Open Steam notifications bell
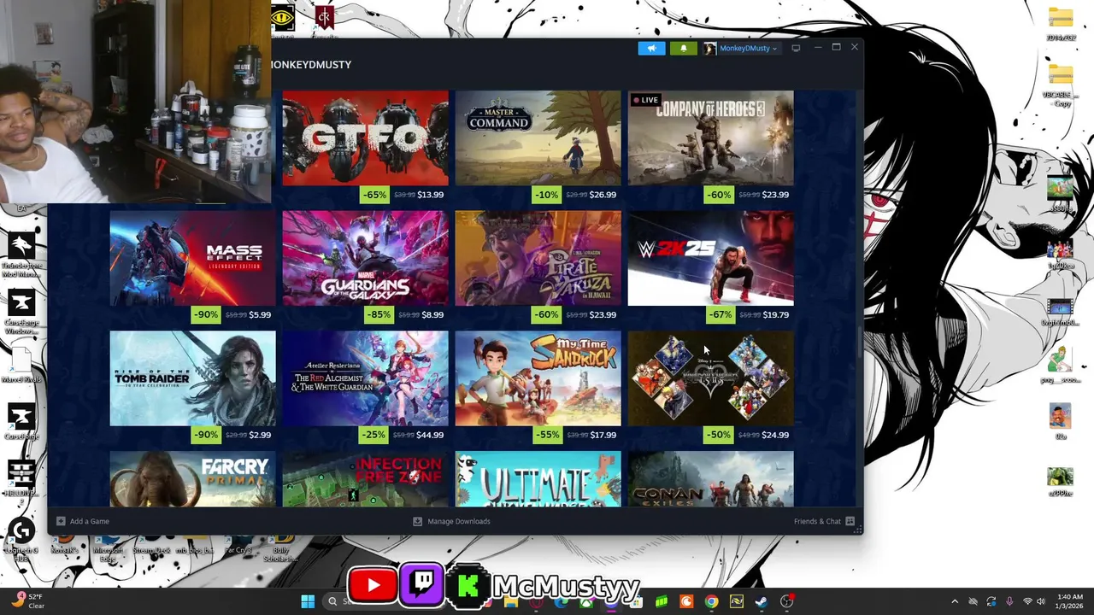Image resolution: width=1094 pixels, height=615 pixels. tap(683, 48)
